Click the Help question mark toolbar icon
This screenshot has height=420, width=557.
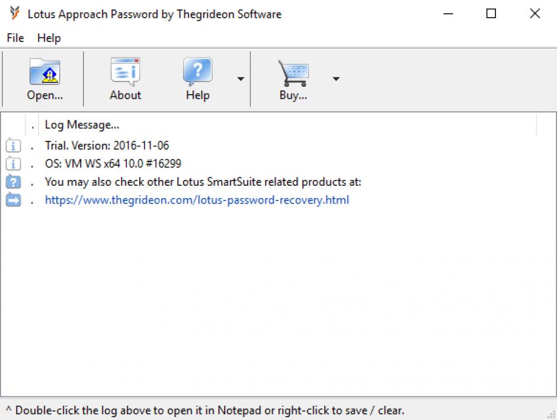[197, 72]
